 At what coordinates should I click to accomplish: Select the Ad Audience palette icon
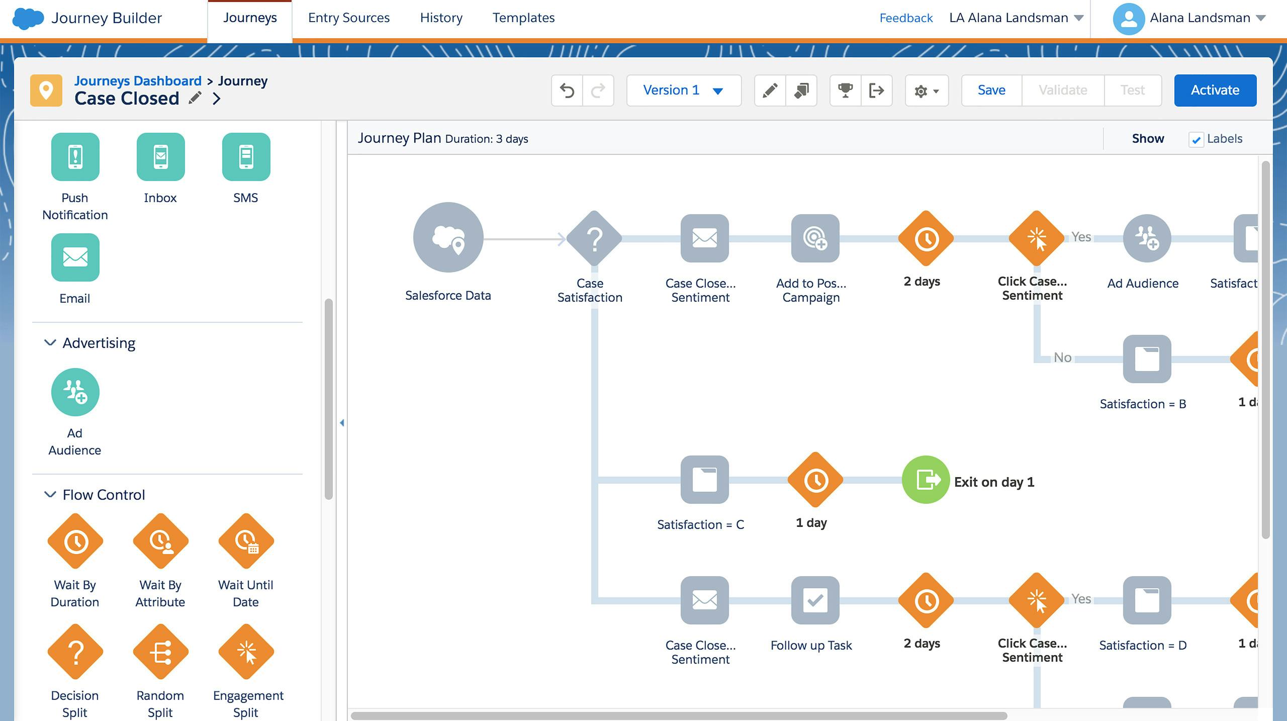click(75, 392)
